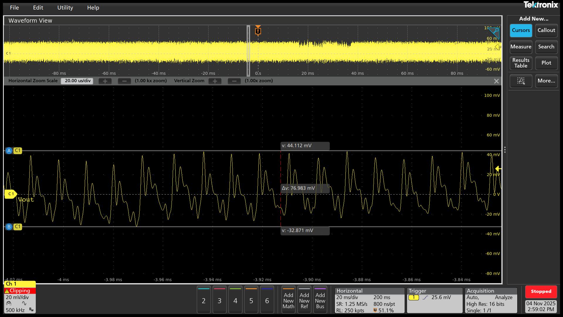Decrease horizontal zoom with the minus button
Screen dimensions: 563x317
pyautogui.click(x=124, y=81)
